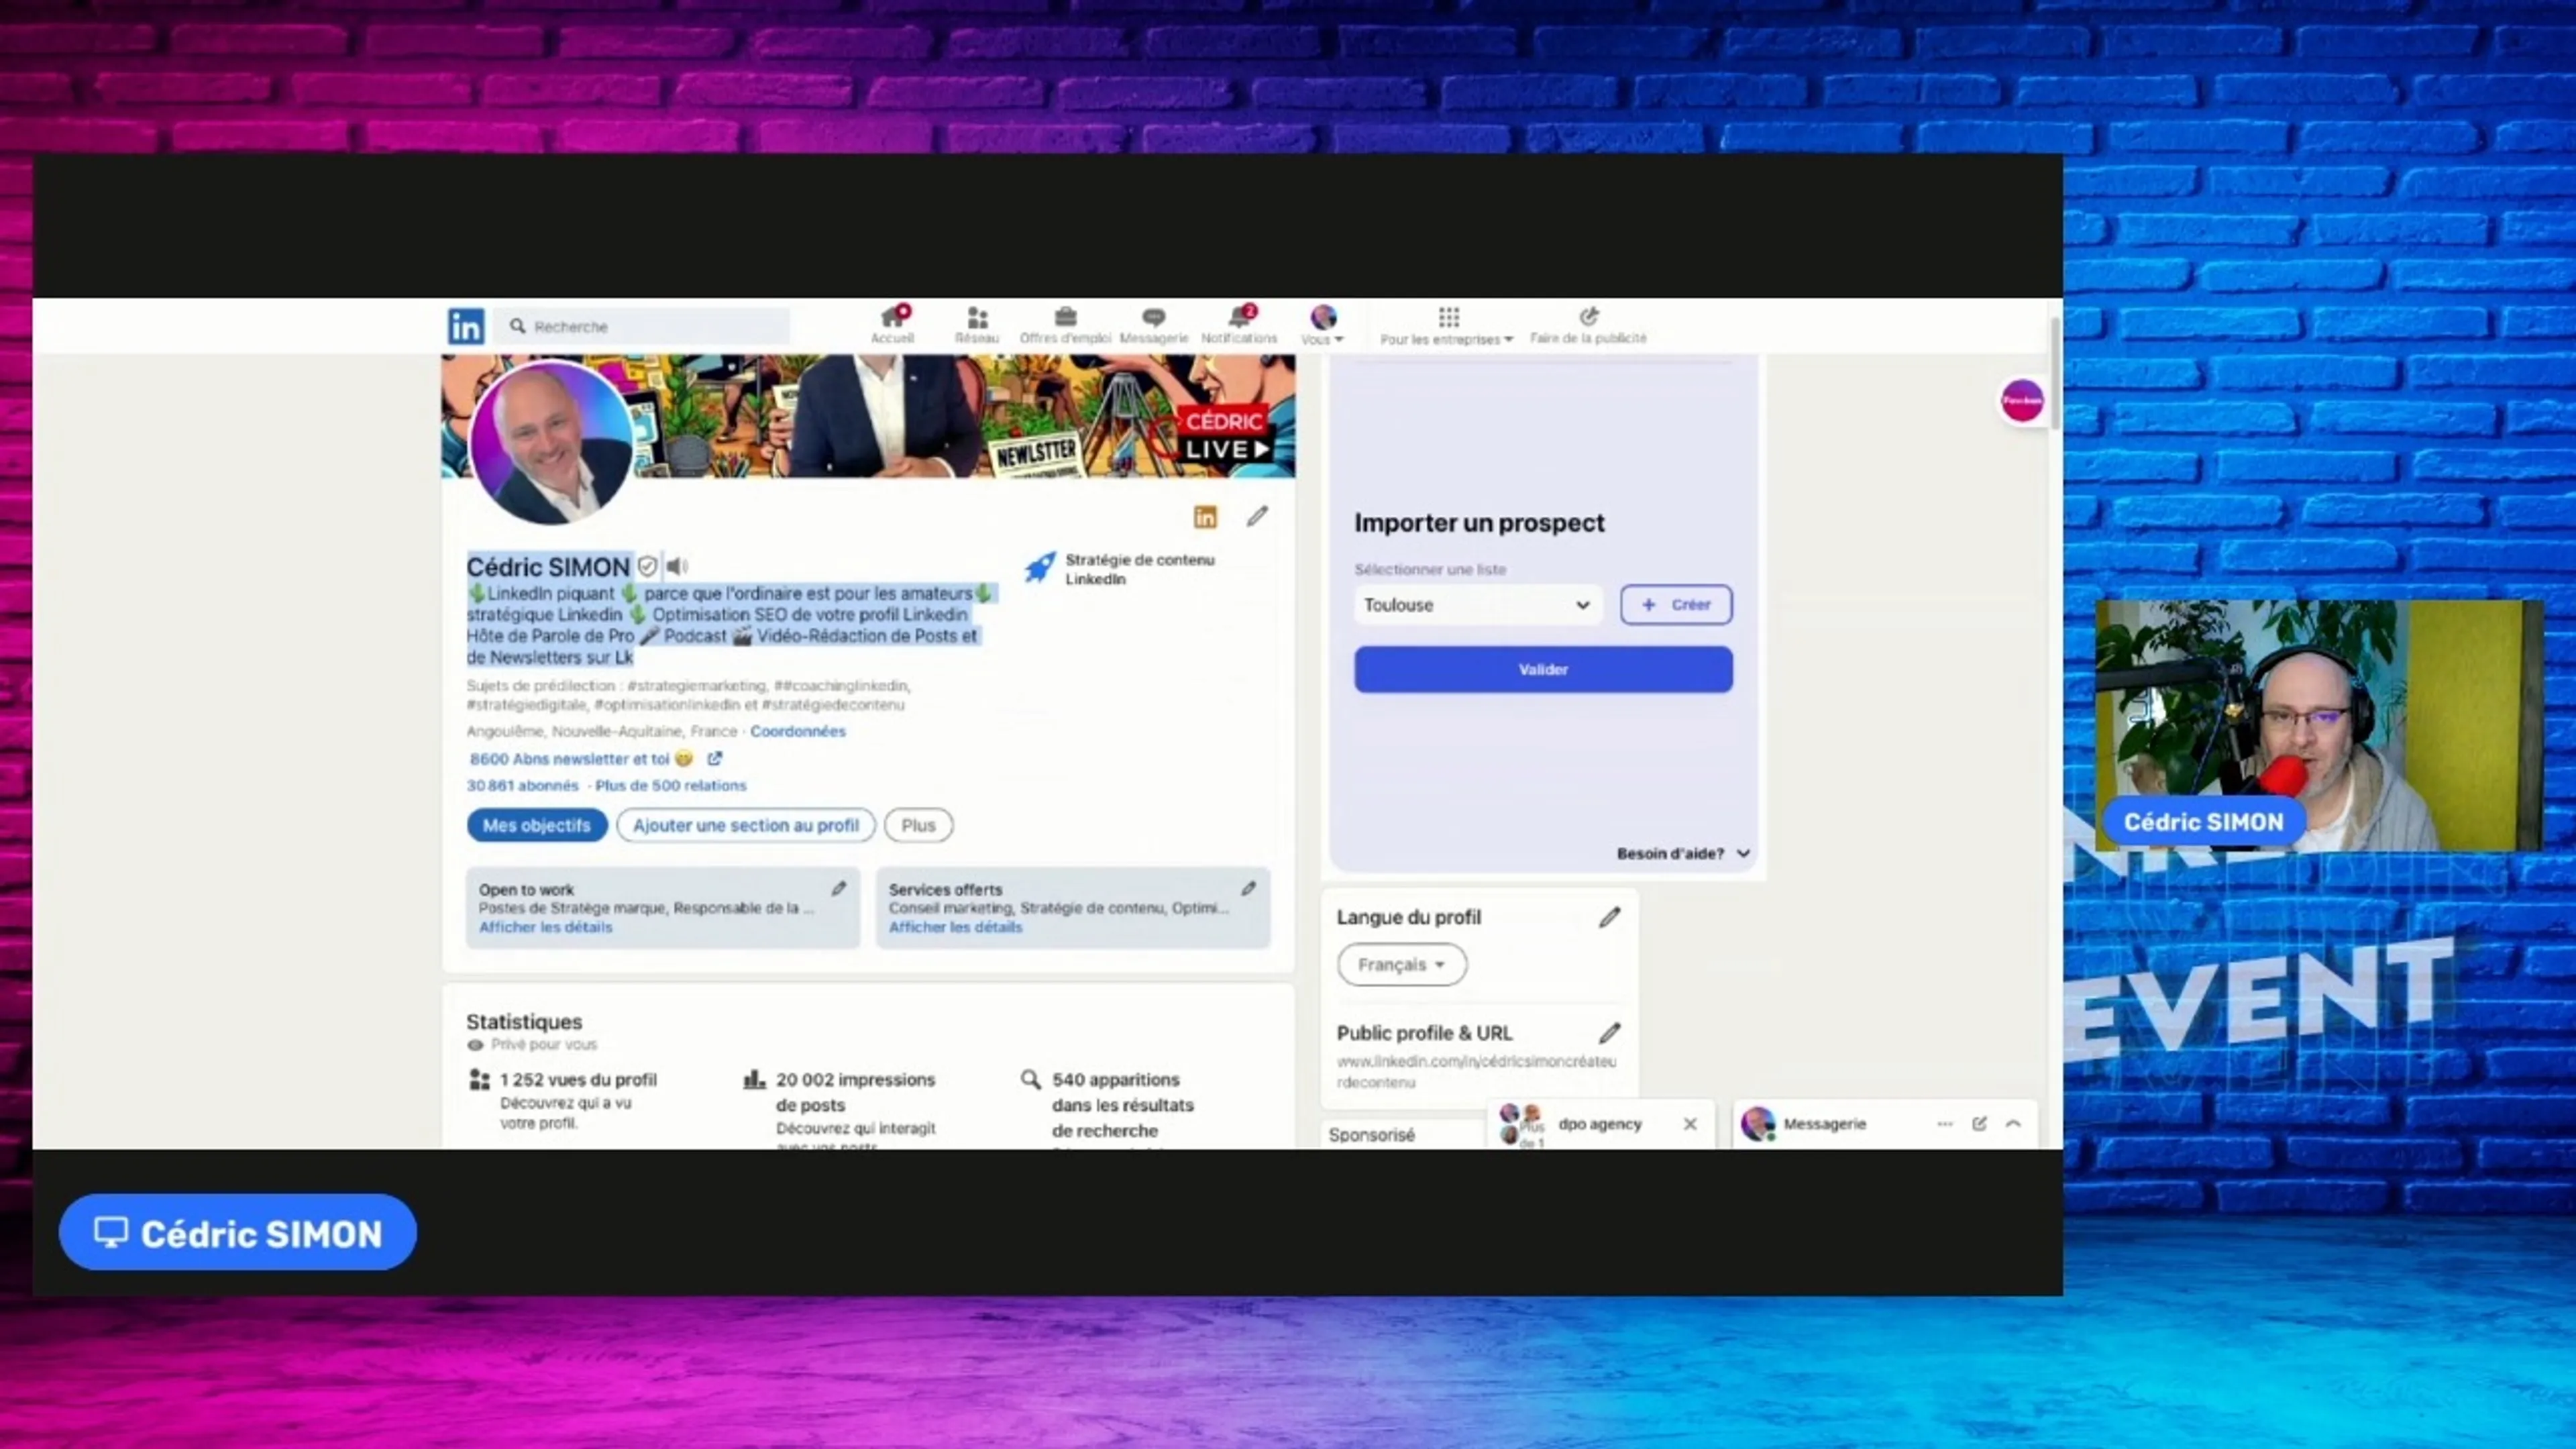Open the Français language dropdown
Screen dimensions: 2576x1449
1402,965
